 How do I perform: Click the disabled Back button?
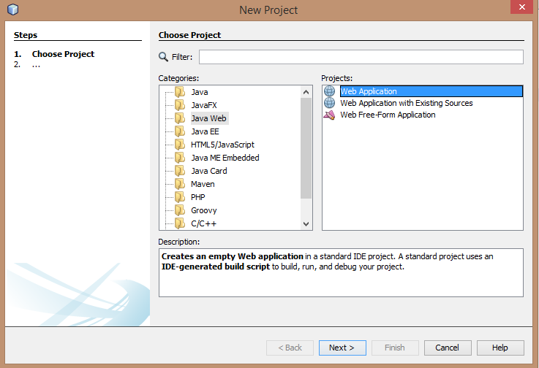(x=290, y=348)
